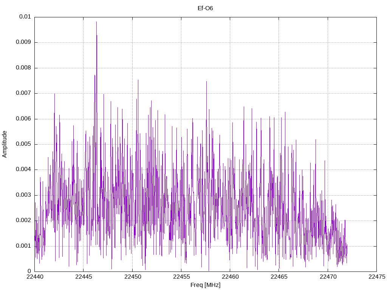This screenshot has width=387, height=290.
Task: Click x-axis tick value 22440
Action: coord(35,277)
